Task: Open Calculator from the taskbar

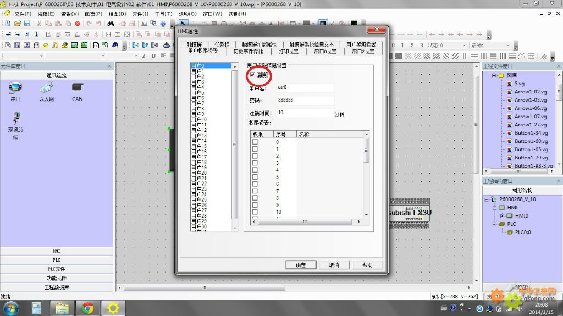Action: (x=37, y=308)
